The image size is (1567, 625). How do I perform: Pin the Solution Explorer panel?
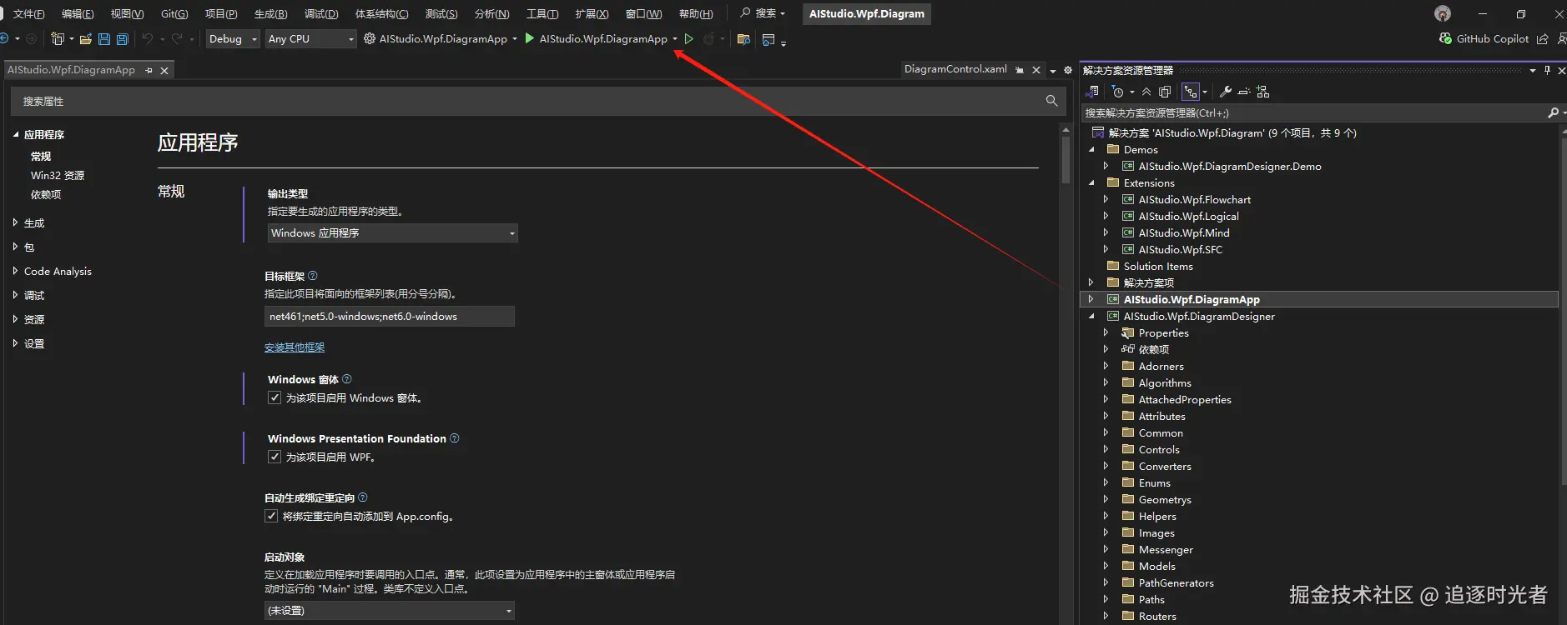(x=1547, y=70)
